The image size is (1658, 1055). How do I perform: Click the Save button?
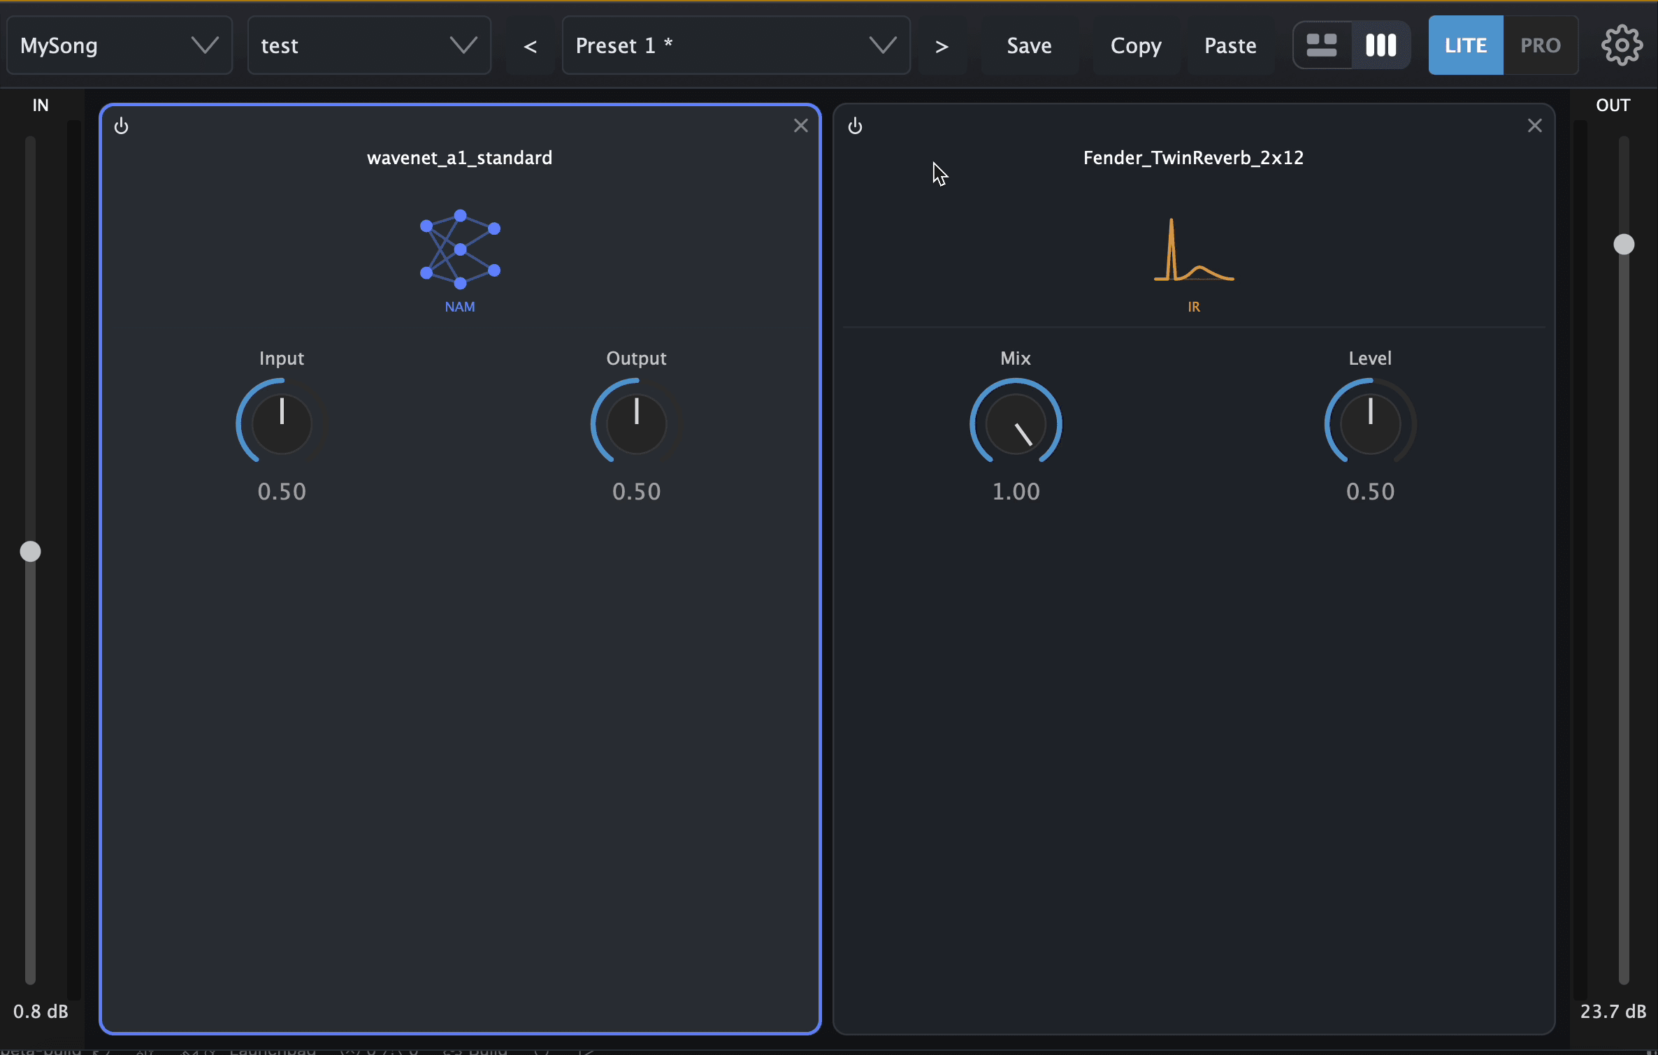(x=1029, y=46)
